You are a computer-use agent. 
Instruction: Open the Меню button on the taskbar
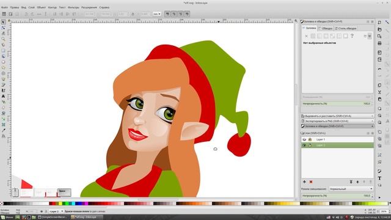click(7, 218)
